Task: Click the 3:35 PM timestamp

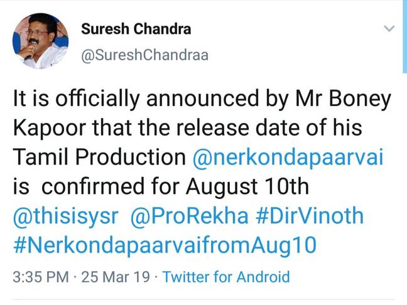Action: pyautogui.click(x=41, y=277)
